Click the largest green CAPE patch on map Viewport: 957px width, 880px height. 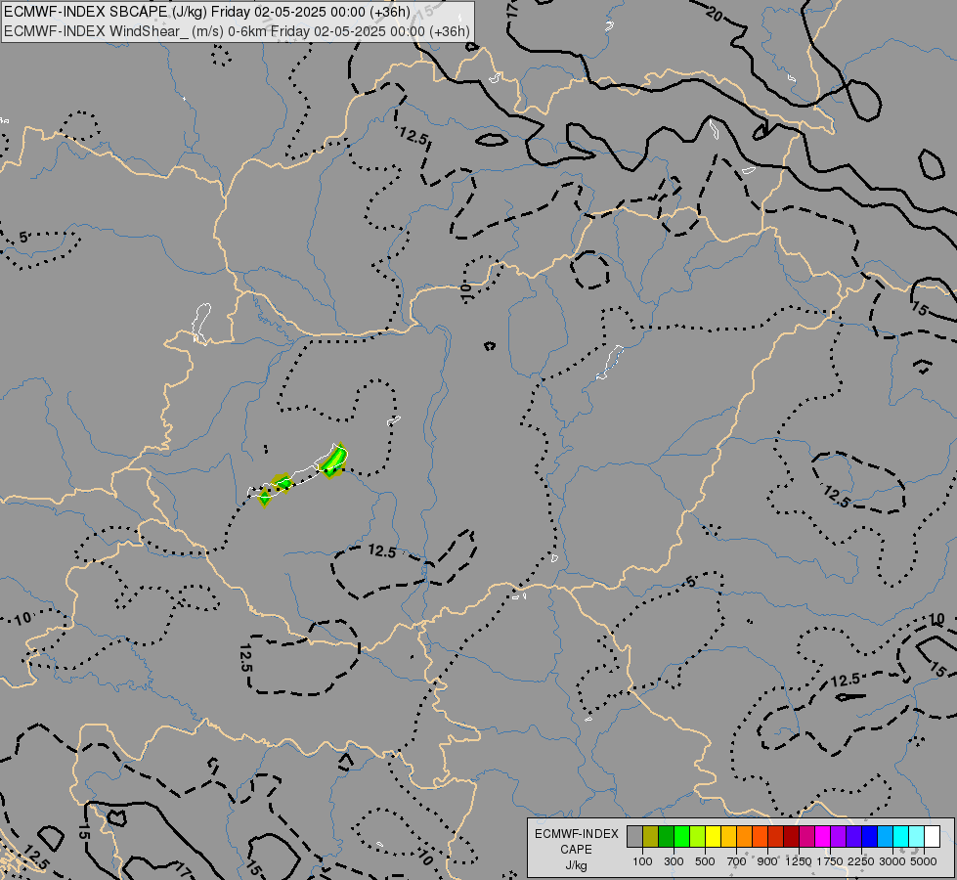pos(334,462)
